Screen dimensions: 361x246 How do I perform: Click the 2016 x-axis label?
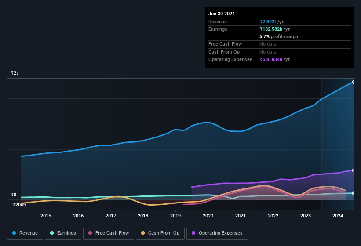(78, 216)
